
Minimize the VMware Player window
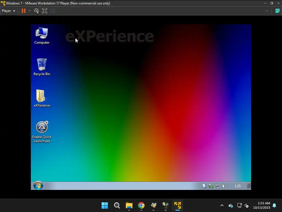pyautogui.click(x=265, y=3)
